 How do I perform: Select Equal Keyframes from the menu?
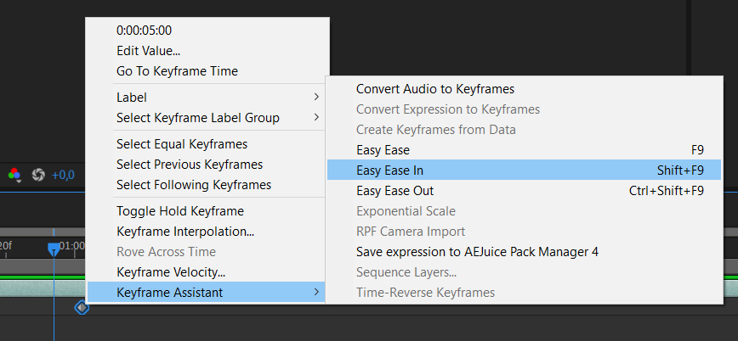click(182, 144)
